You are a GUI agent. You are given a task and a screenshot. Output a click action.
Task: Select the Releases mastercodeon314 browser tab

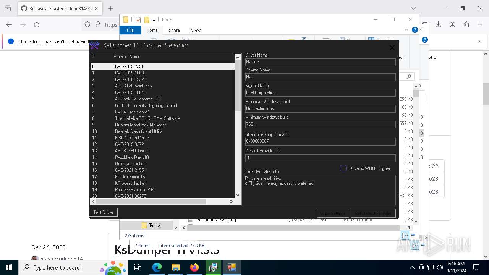coord(60,8)
